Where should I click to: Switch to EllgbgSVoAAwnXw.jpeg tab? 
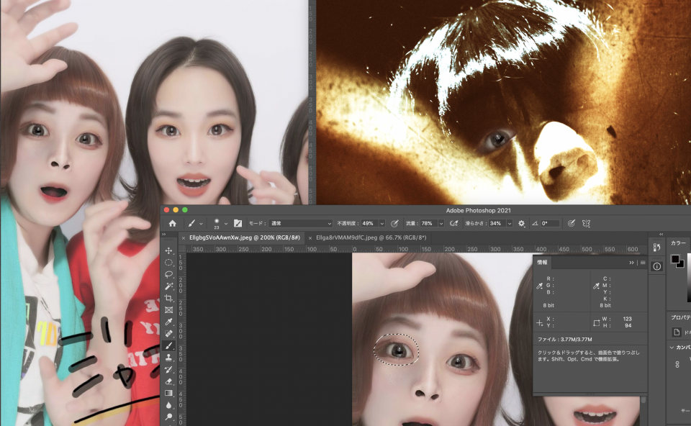click(245, 237)
